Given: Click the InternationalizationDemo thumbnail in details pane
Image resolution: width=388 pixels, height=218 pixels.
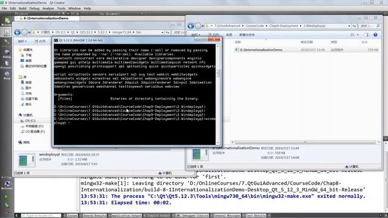Looking at the screenshot, I should [201, 154].
